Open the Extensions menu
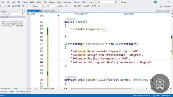This screenshot has width=173, height=97. (x=67, y=2)
